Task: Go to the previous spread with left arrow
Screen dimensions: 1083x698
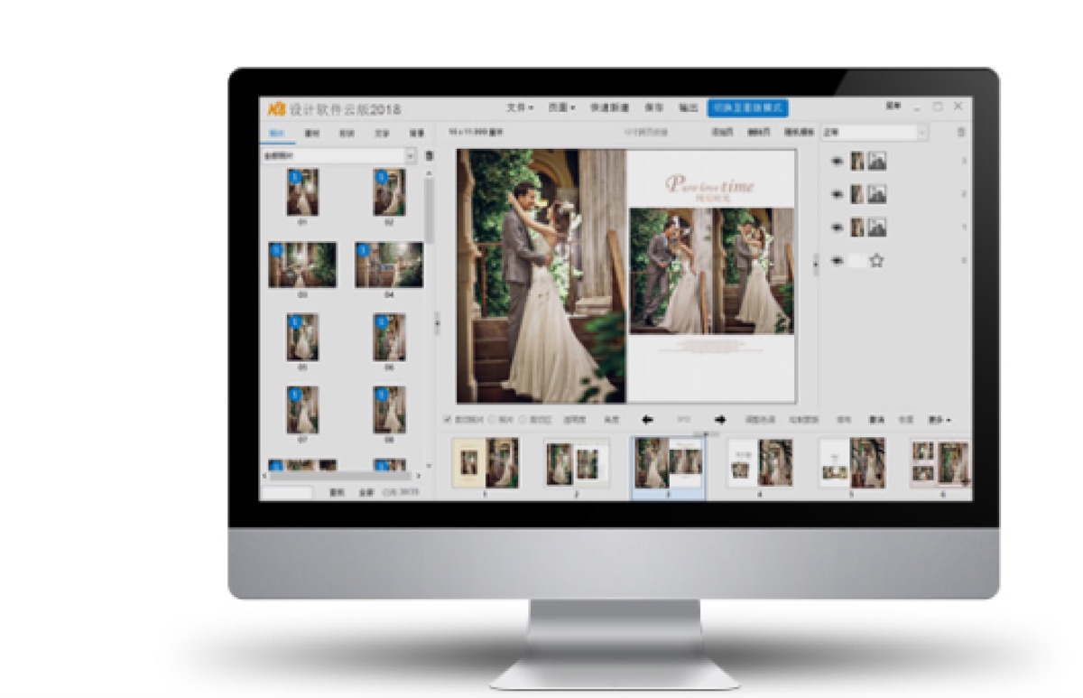Action: 647,420
